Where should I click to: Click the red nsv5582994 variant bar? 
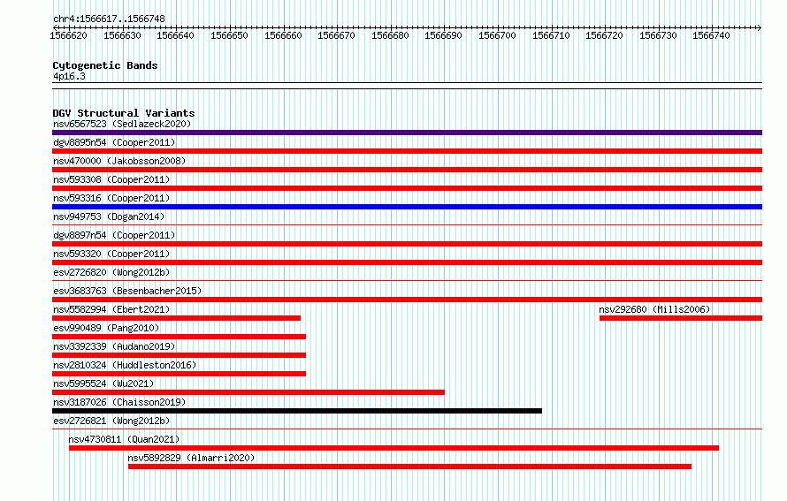[x=176, y=318]
